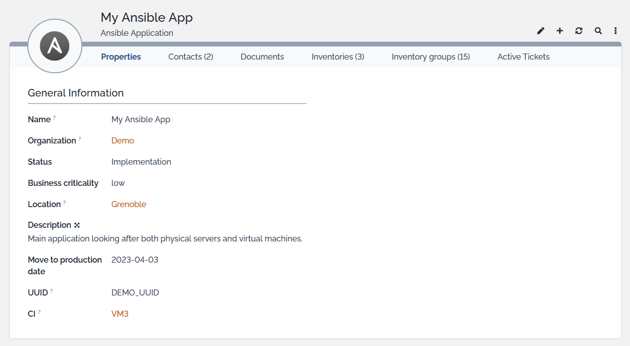The image size is (630, 346).
Task: View the Inventory groups (15) tab
Action: pyautogui.click(x=431, y=57)
